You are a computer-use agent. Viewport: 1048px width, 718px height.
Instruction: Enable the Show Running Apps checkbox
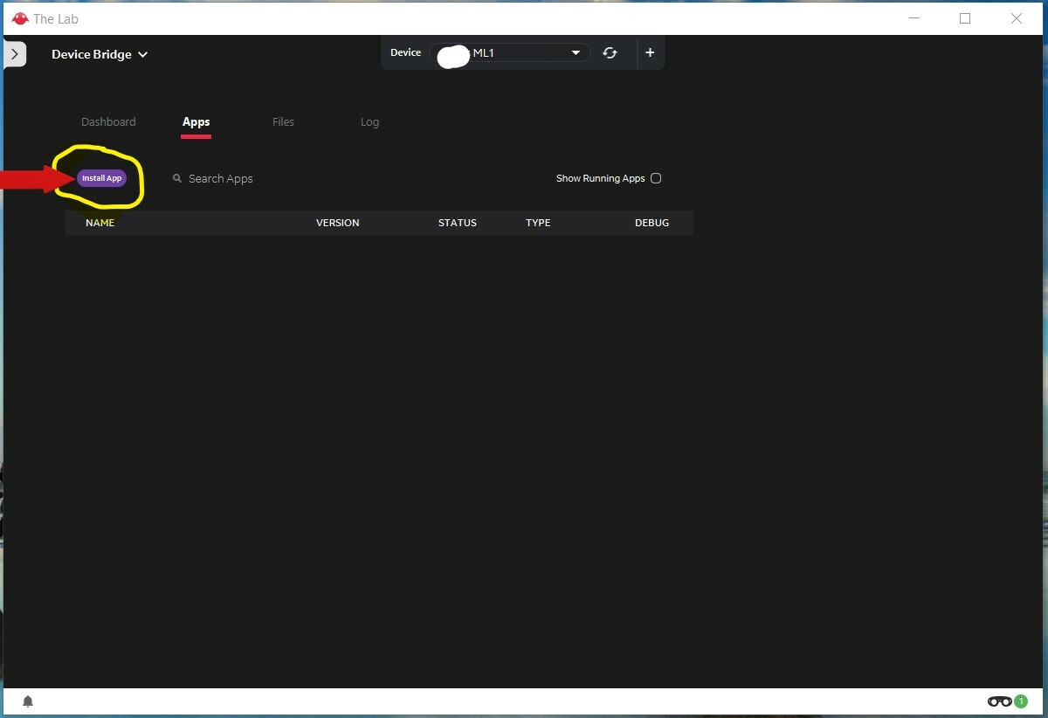coord(656,178)
